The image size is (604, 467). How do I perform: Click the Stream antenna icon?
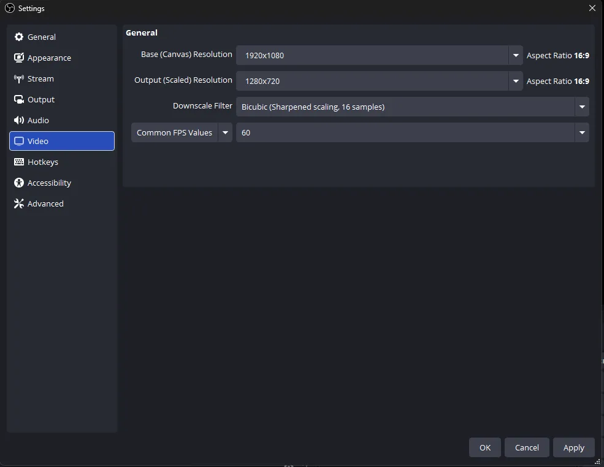point(19,78)
